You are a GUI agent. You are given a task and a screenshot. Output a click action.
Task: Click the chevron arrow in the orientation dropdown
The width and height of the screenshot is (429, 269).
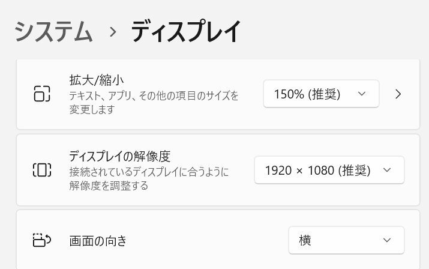pyautogui.click(x=387, y=240)
